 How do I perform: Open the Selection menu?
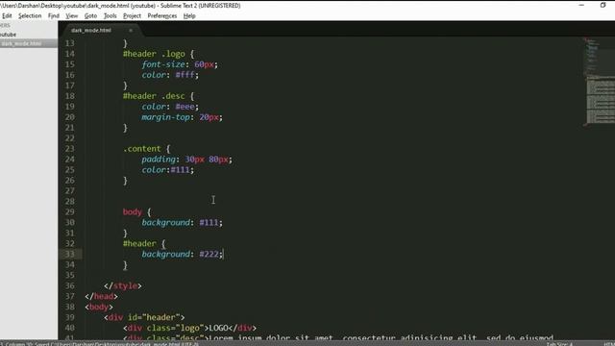(30, 16)
